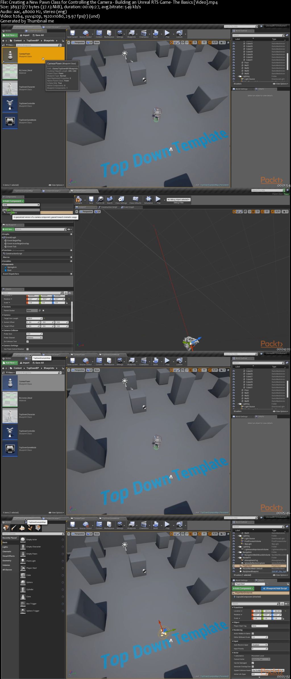Screen dimensions: 291x679
Task: Click Save Current in the 00:01:54 frame toolbar
Action: tap(72, 34)
